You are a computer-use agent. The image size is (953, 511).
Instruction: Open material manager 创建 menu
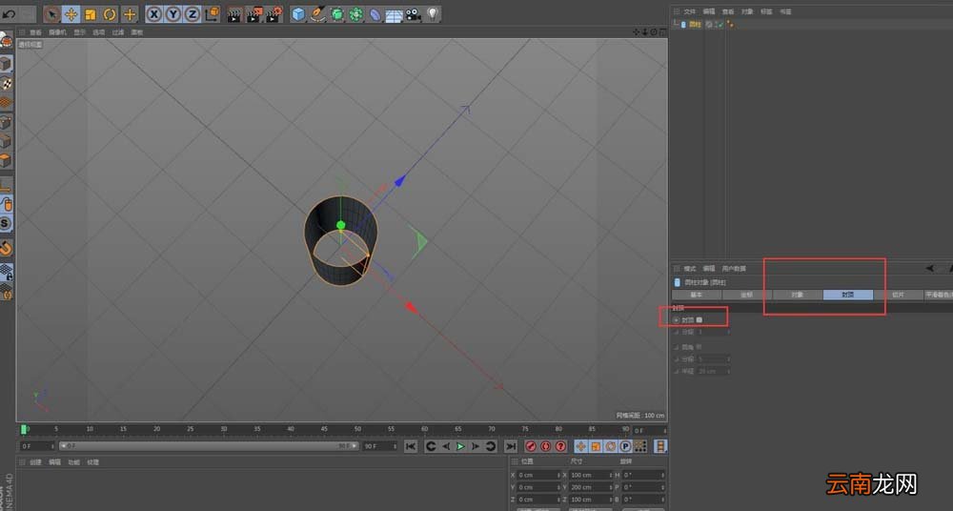tap(36, 462)
